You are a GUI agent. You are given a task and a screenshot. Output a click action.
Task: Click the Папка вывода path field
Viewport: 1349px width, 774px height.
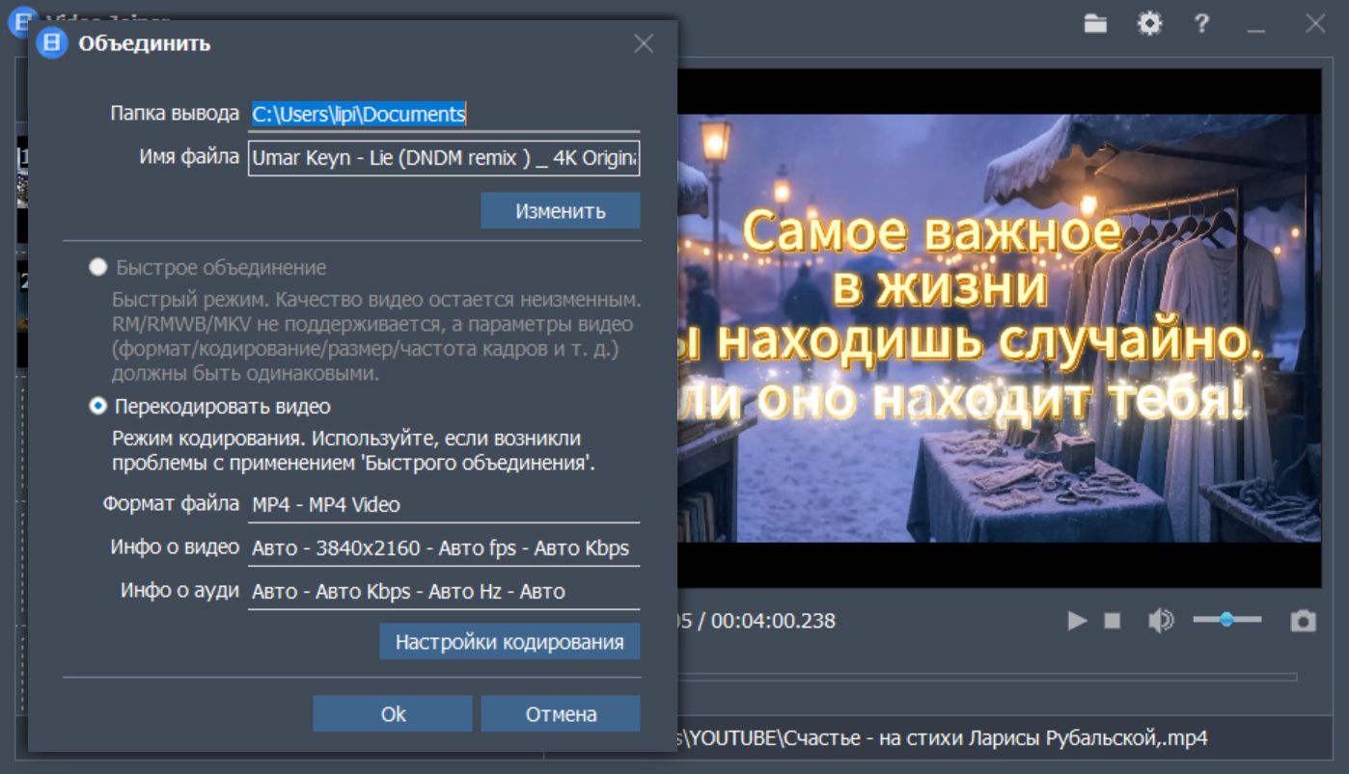tap(444, 115)
